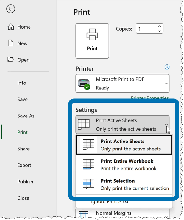Select Publish in the sidebar

pos(25,182)
